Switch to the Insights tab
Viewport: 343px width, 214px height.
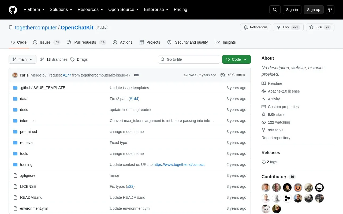tap(226, 42)
